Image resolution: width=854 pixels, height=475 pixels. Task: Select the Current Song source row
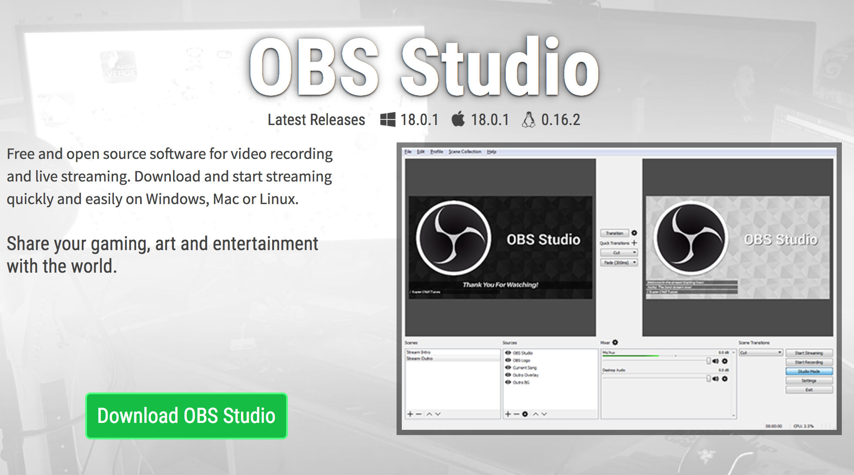pyautogui.click(x=550, y=367)
